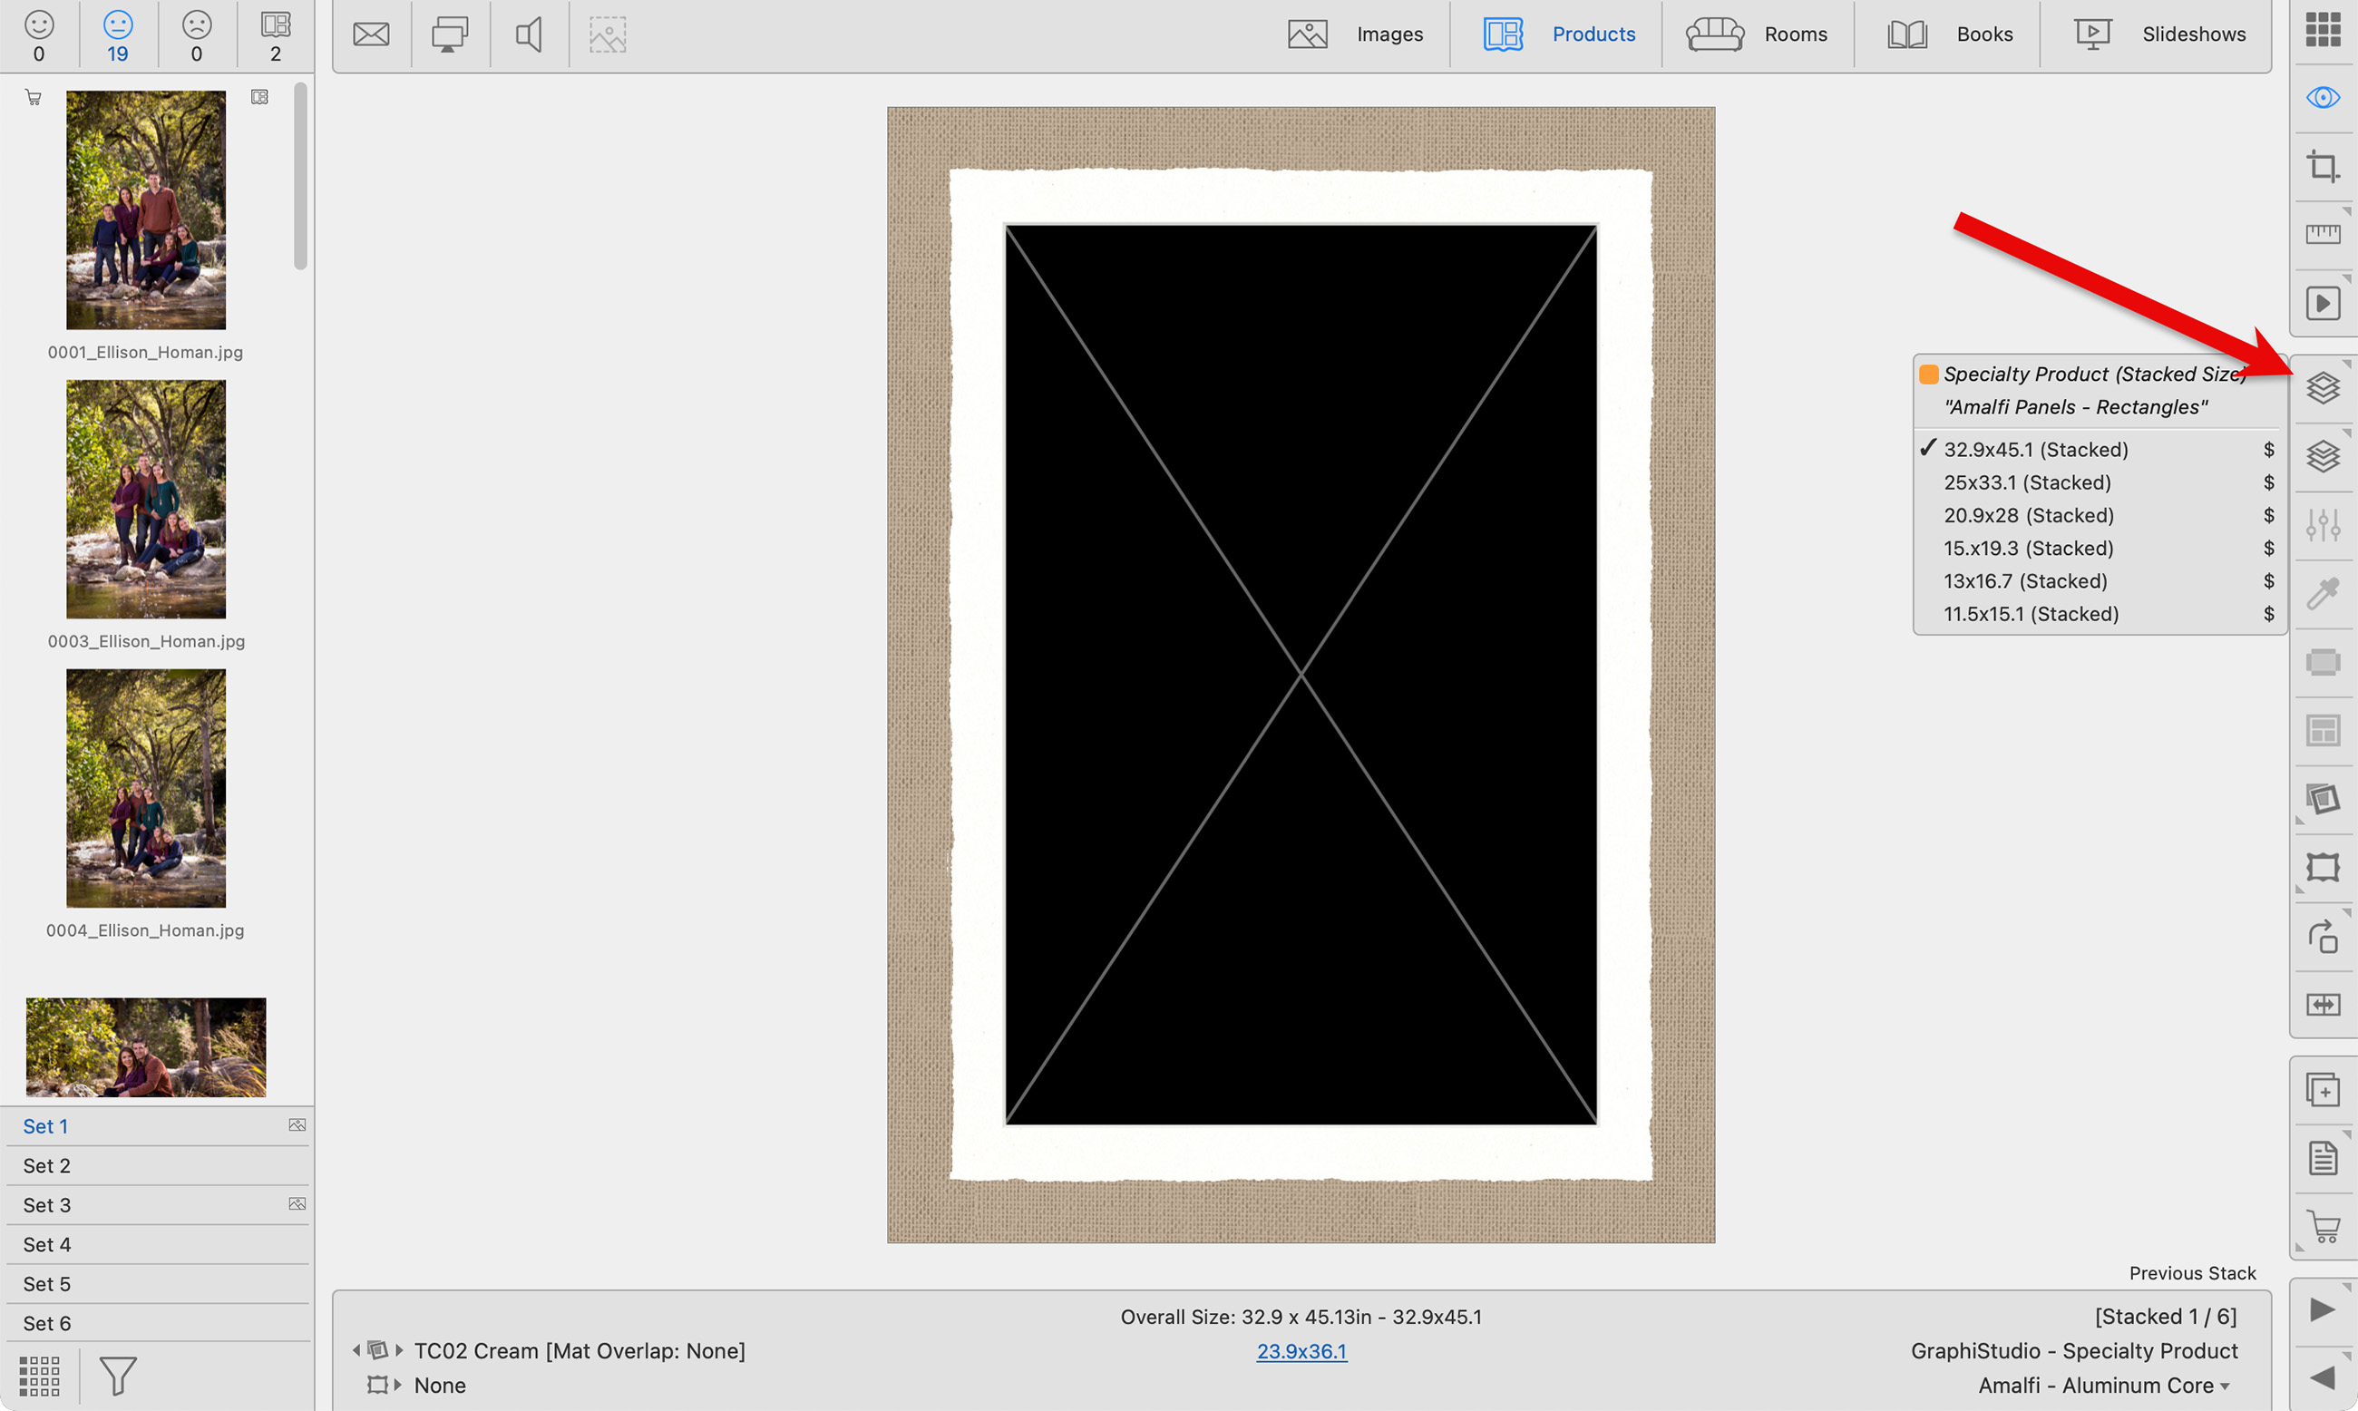
Task: Toggle the eye preview visibility icon
Action: [2323, 98]
